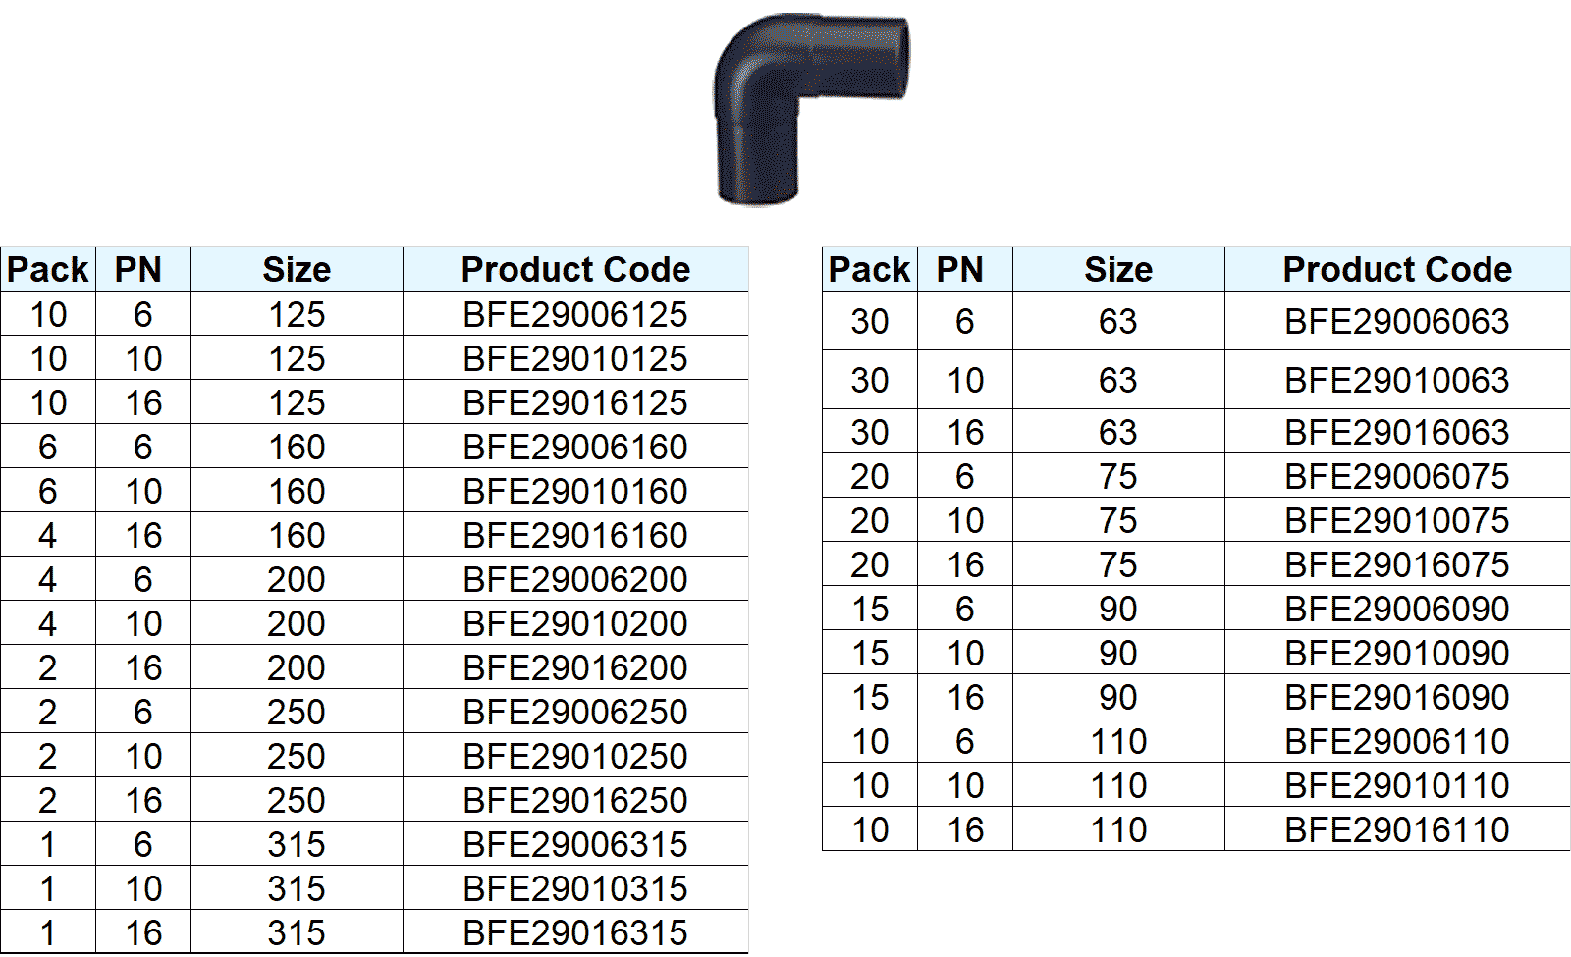Select product code BFE29016250
Viewport: 1571px width, 957px height.
(x=574, y=801)
